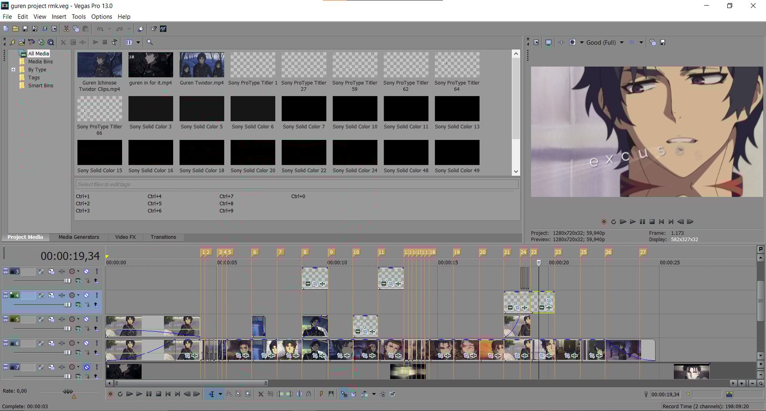Switch to the Media Generators tab
The image size is (766, 411).
(79, 237)
